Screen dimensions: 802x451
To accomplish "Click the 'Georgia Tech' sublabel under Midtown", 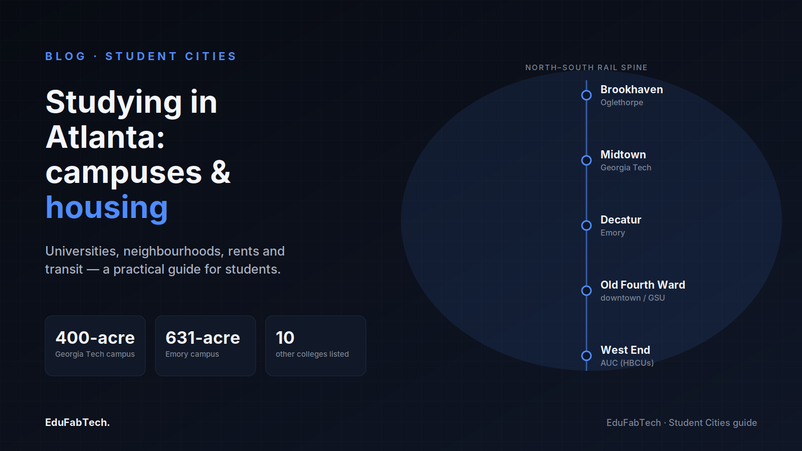I will (626, 167).
